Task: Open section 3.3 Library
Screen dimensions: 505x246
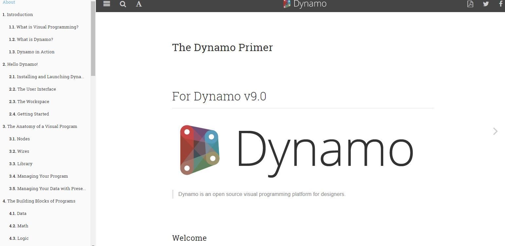Action: [21, 164]
